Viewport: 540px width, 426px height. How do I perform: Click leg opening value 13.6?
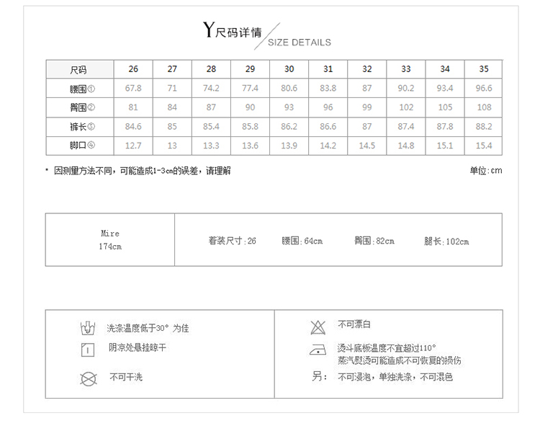click(x=250, y=146)
